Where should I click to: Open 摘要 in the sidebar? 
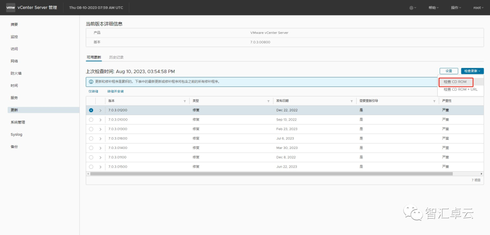[14, 24]
